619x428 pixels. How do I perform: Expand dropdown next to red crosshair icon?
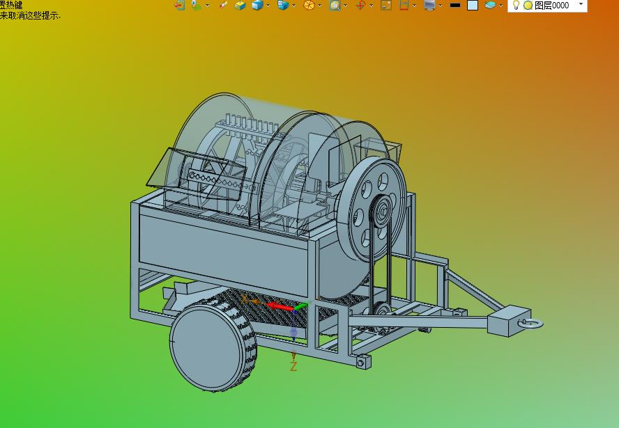372,6
